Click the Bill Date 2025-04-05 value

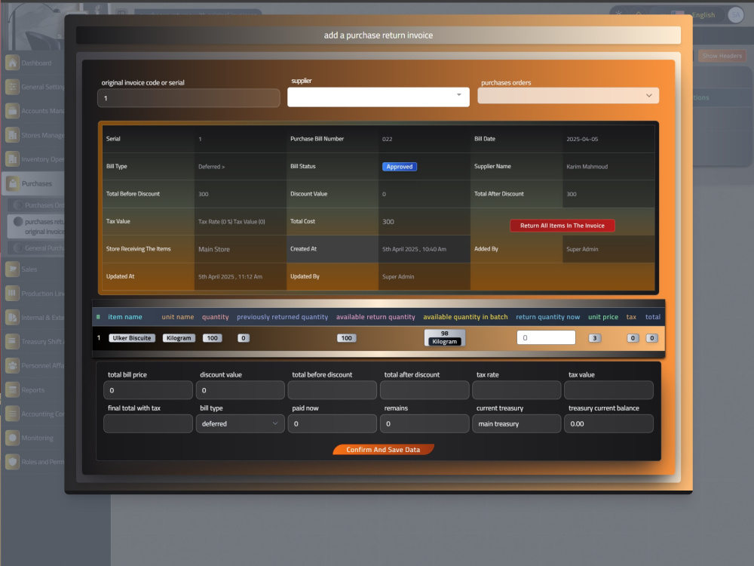(582, 139)
